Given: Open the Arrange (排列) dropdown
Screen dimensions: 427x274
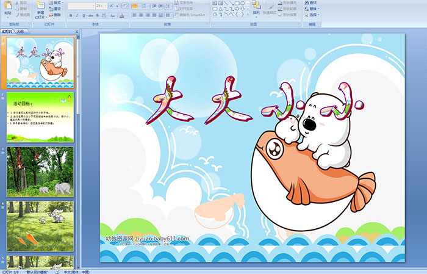Looking at the screenshot, I should pos(256,9).
